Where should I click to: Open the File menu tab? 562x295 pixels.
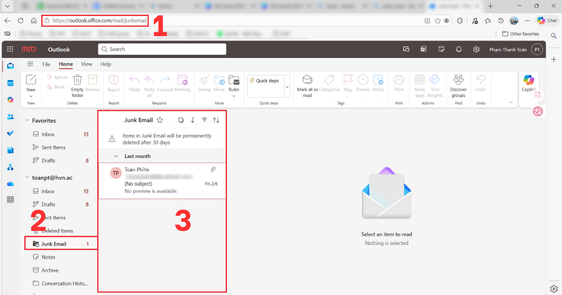coord(46,64)
